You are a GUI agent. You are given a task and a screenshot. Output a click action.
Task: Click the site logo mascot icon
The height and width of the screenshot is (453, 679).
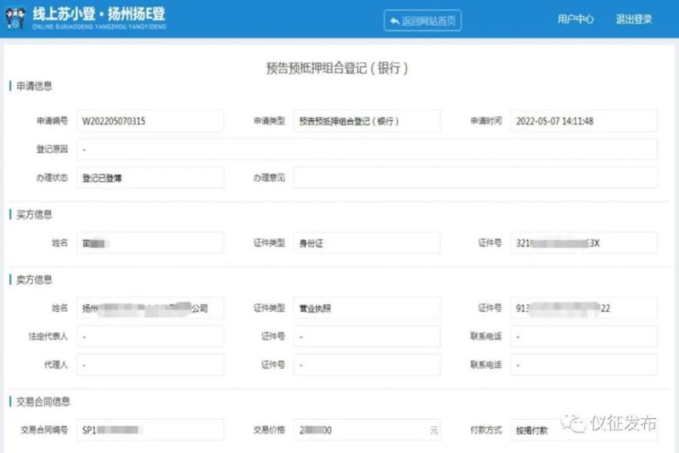point(15,18)
